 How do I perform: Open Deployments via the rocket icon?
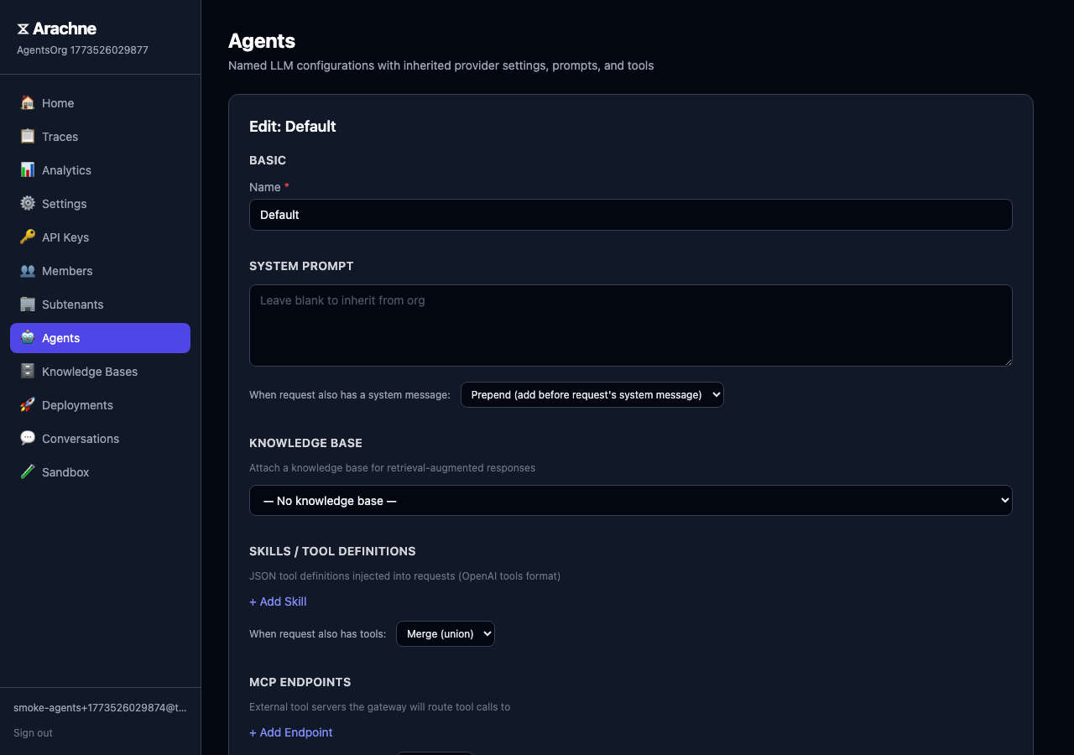coord(28,404)
